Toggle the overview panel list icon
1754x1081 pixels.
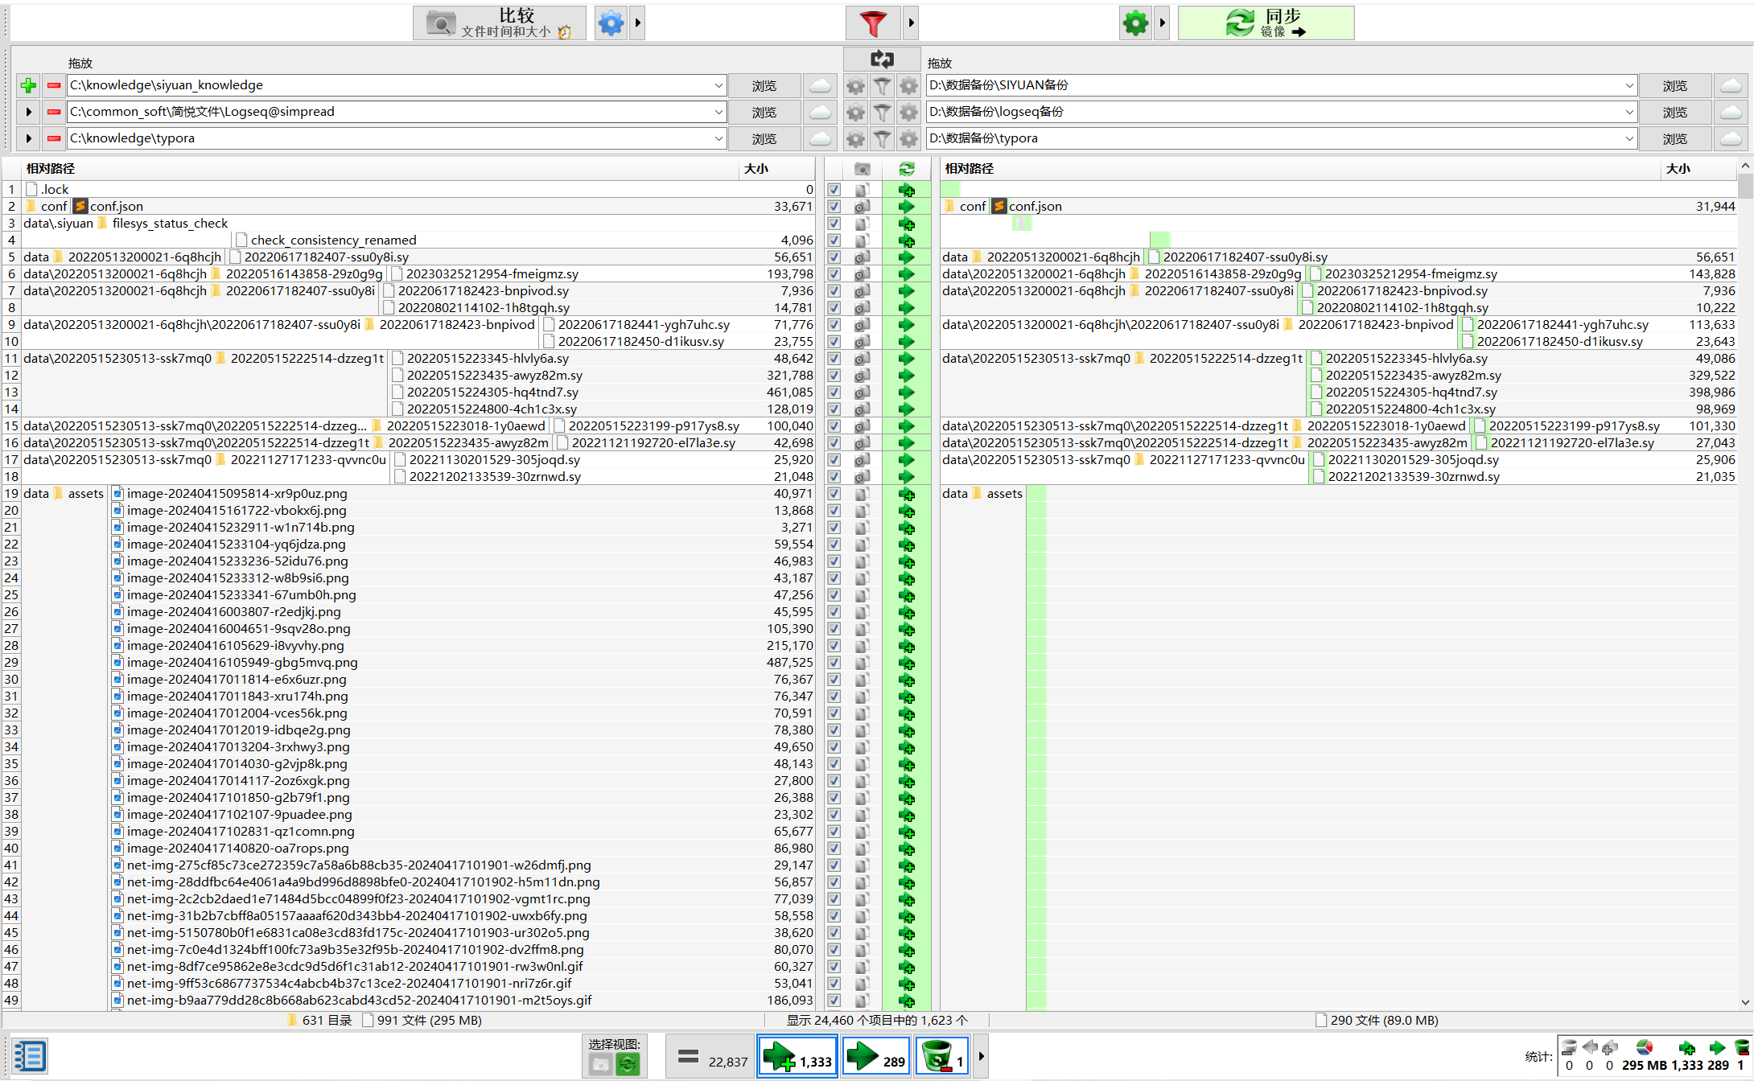coord(30,1056)
